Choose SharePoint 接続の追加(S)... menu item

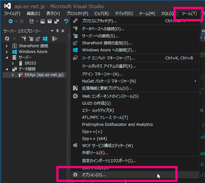(x=135, y=43)
